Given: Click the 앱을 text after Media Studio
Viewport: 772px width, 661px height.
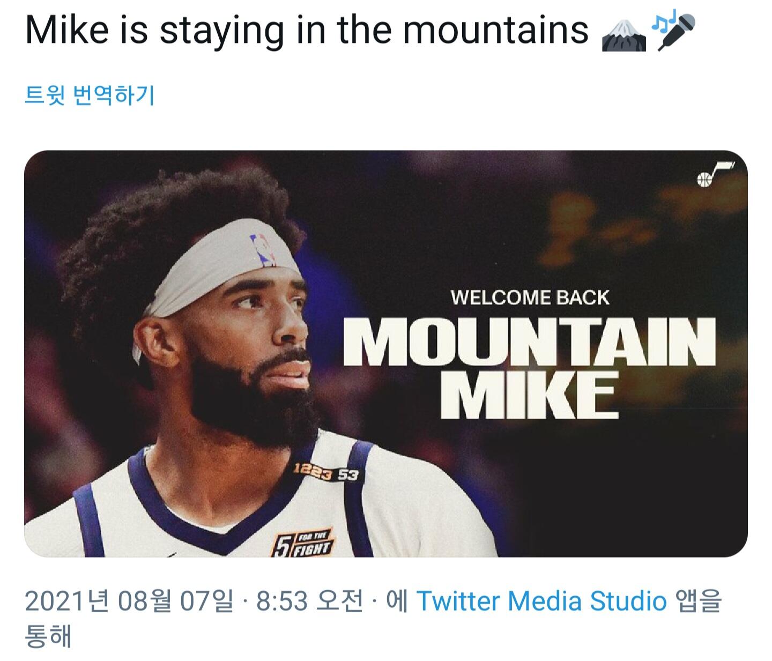Looking at the screenshot, I should (700, 601).
